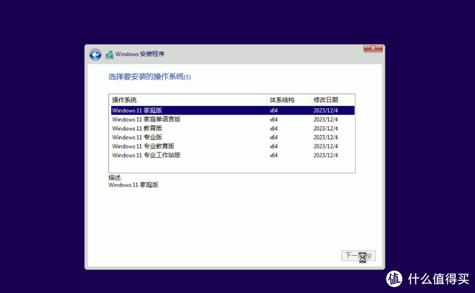The width and height of the screenshot is (475, 293).
Task: Click the 体系结构 column header
Action: 288,100
